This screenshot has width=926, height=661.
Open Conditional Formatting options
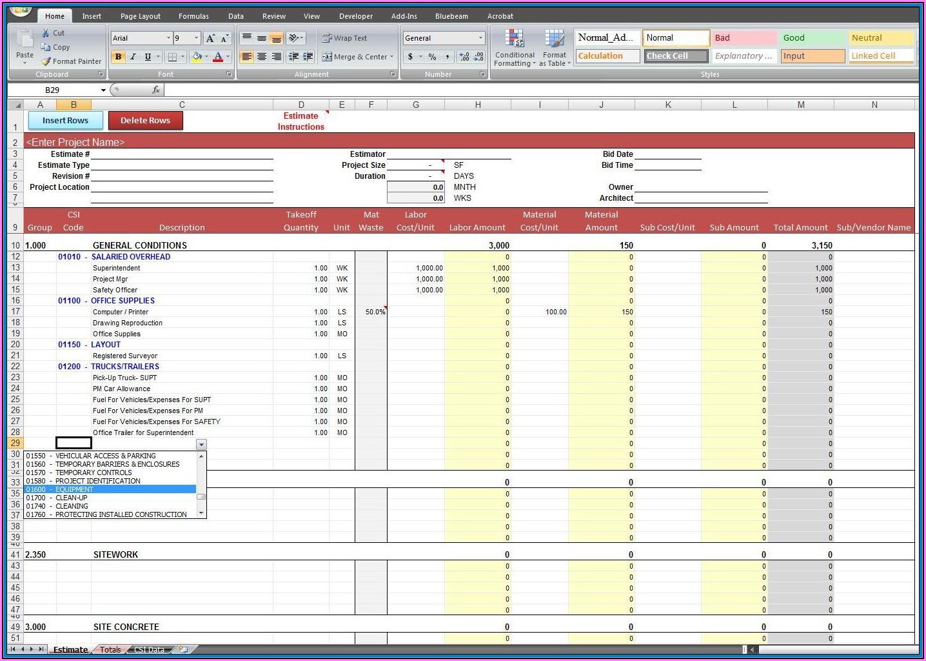tap(514, 47)
